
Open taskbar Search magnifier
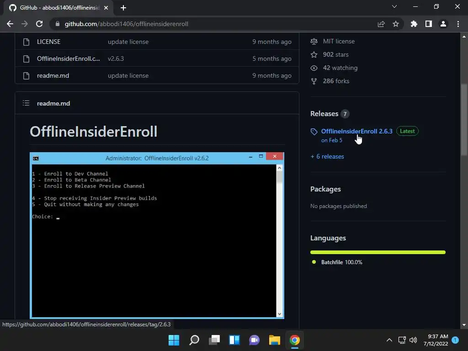pos(194,340)
